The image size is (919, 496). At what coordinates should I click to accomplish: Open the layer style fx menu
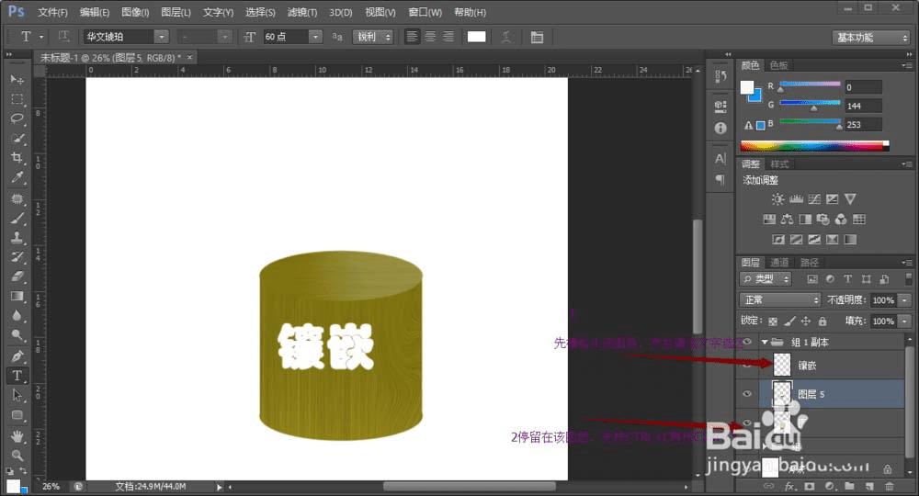(x=789, y=486)
